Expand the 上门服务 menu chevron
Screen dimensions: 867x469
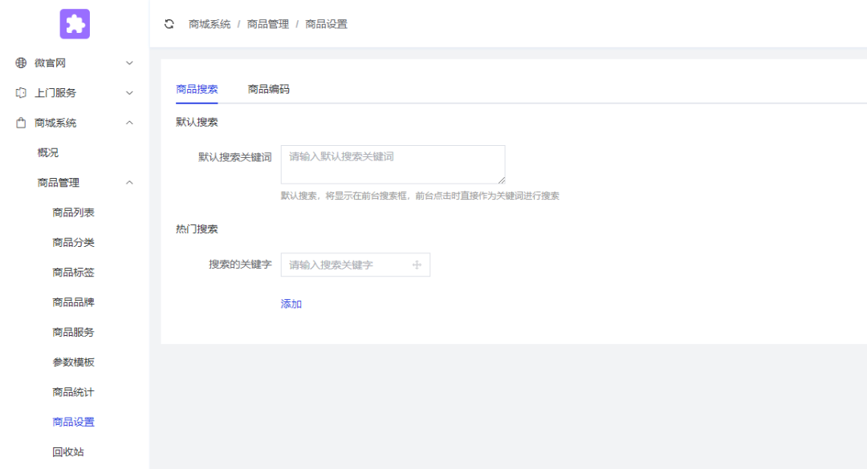129,93
